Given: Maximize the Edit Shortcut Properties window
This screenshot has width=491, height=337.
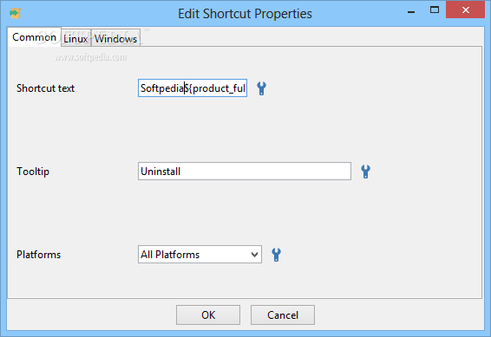Looking at the screenshot, I should (435, 10).
